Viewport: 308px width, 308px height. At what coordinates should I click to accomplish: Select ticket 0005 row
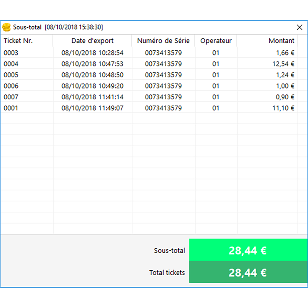pyautogui.click(x=11, y=75)
